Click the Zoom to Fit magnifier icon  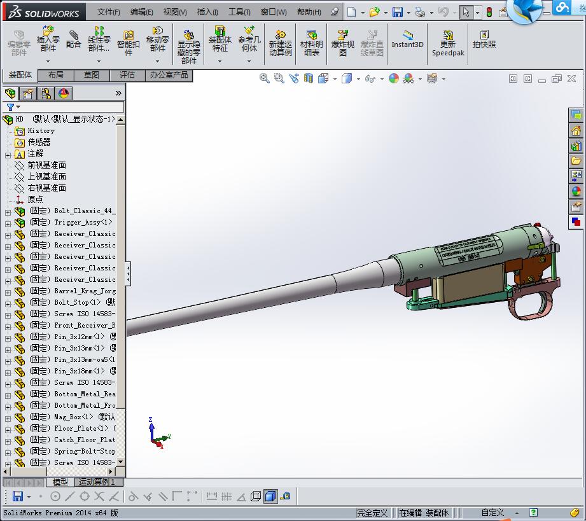tap(265, 78)
